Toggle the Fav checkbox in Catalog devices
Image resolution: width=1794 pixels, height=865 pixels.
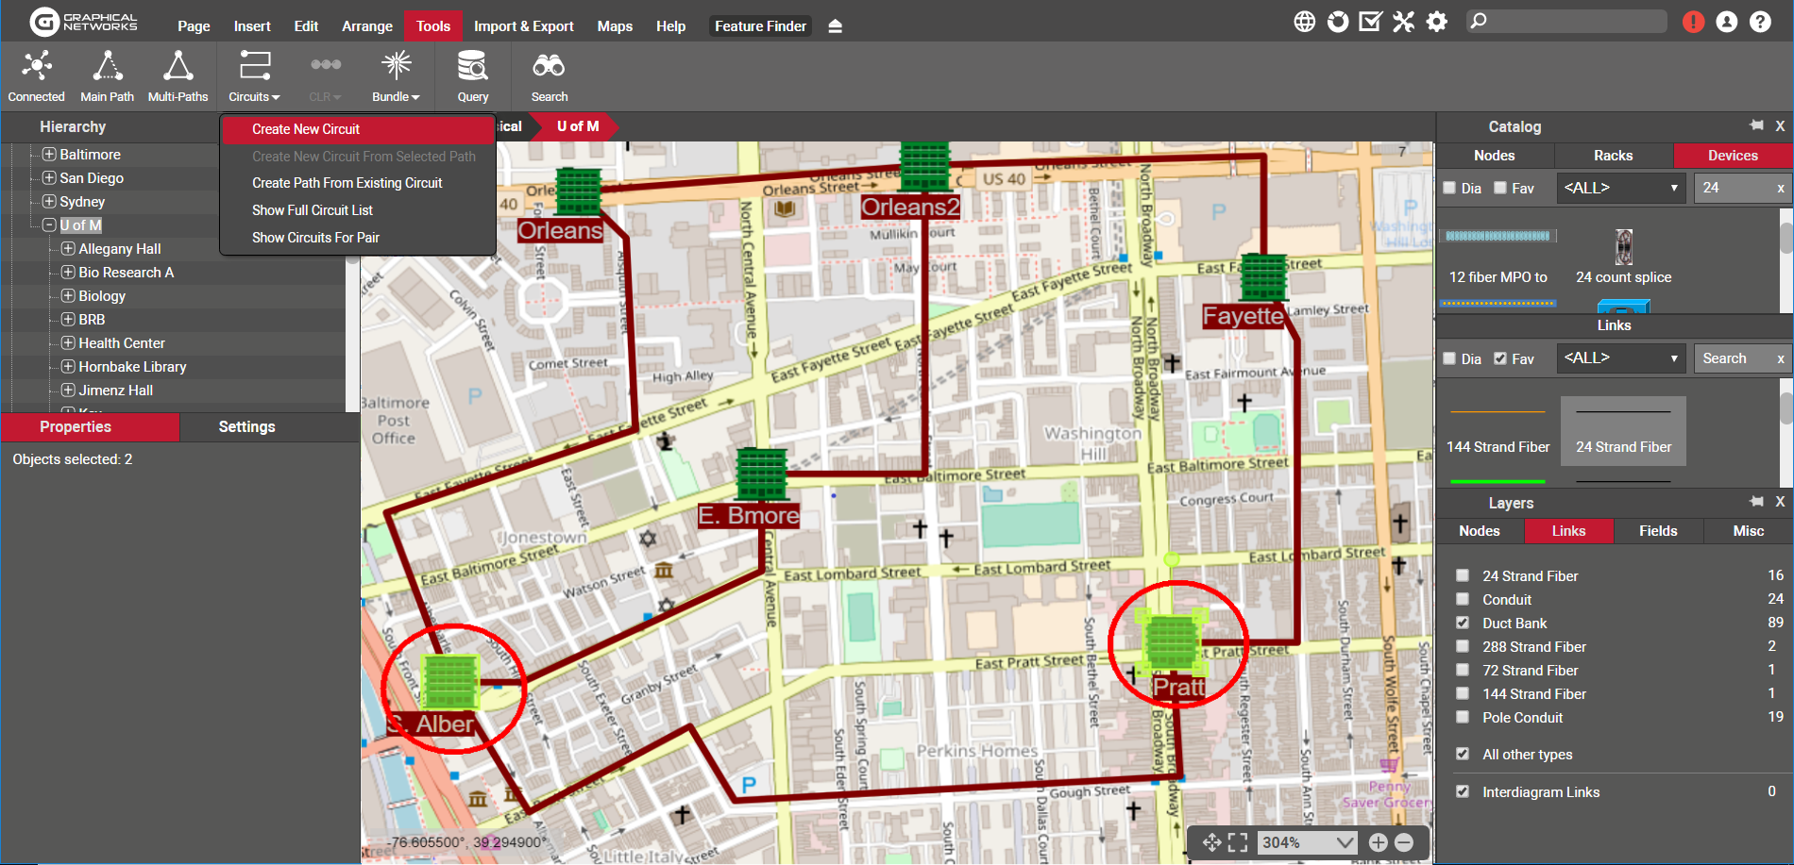click(1500, 188)
